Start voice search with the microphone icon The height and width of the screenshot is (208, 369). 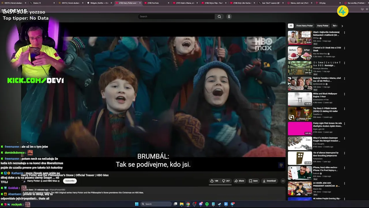click(x=229, y=16)
